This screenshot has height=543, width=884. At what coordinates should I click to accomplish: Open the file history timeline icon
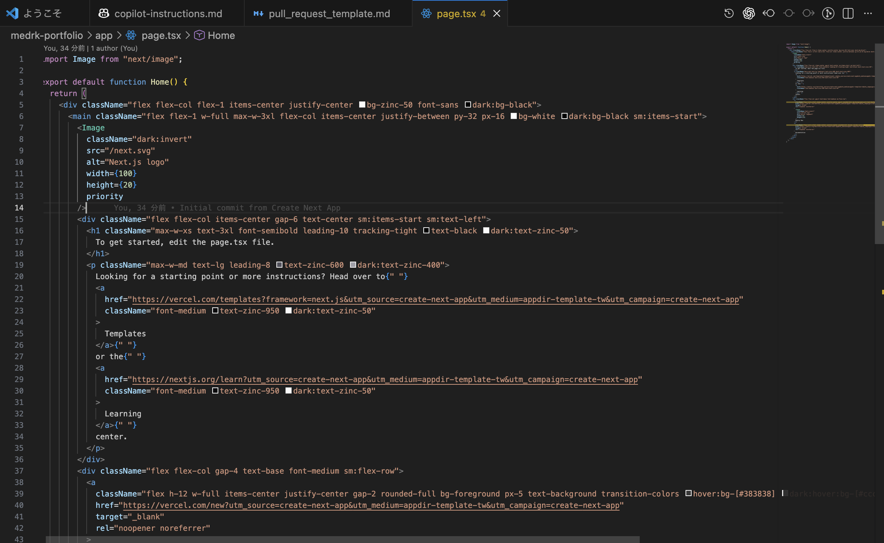click(x=729, y=13)
